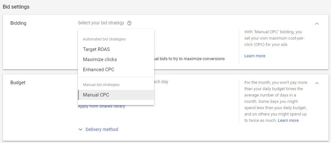This screenshot has width=331, height=143.
Task: Click the Bidding section title
Action: pos(18,23)
